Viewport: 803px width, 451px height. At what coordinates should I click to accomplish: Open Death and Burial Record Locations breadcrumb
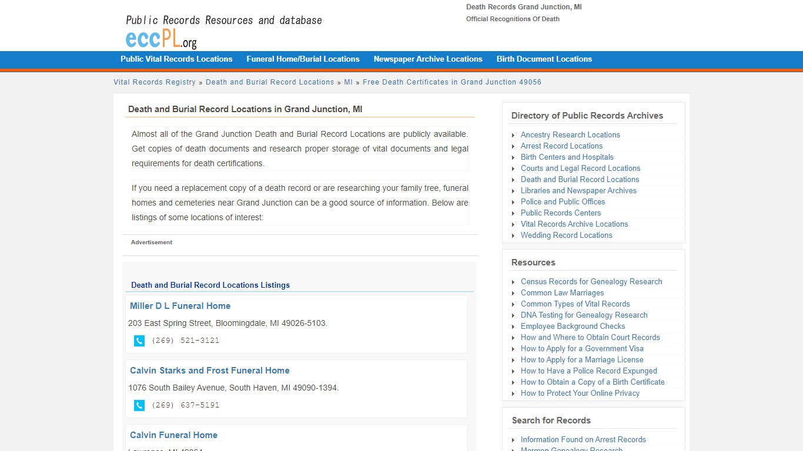(x=270, y=82)
